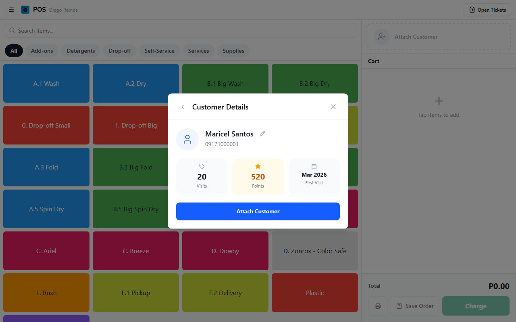Viewport: 516px width, 322px height.
Task: Click the plus icon in empty cart
Action: [439, 101]
